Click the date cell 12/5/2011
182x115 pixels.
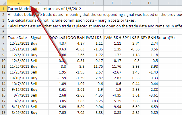point(19,61)
